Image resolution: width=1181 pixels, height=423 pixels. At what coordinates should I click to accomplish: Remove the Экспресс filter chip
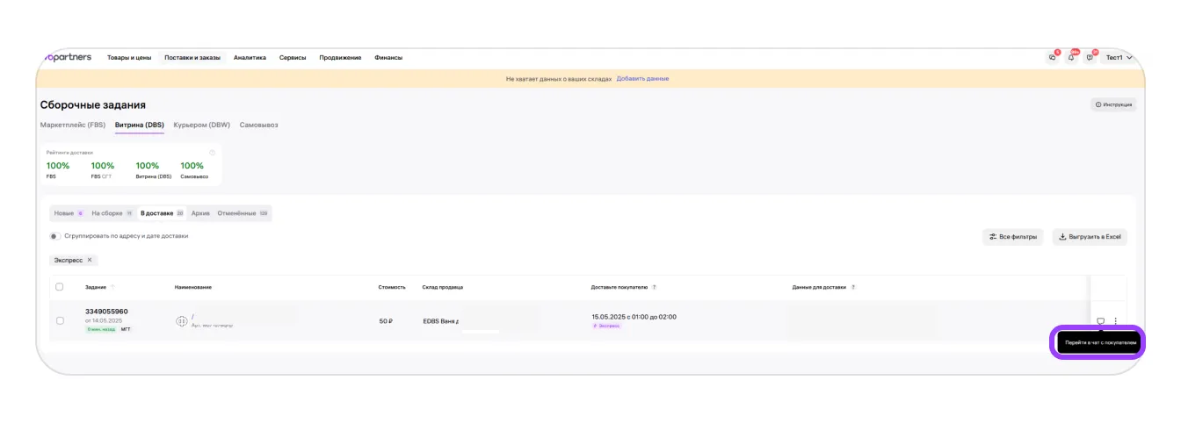pos(89,260)
